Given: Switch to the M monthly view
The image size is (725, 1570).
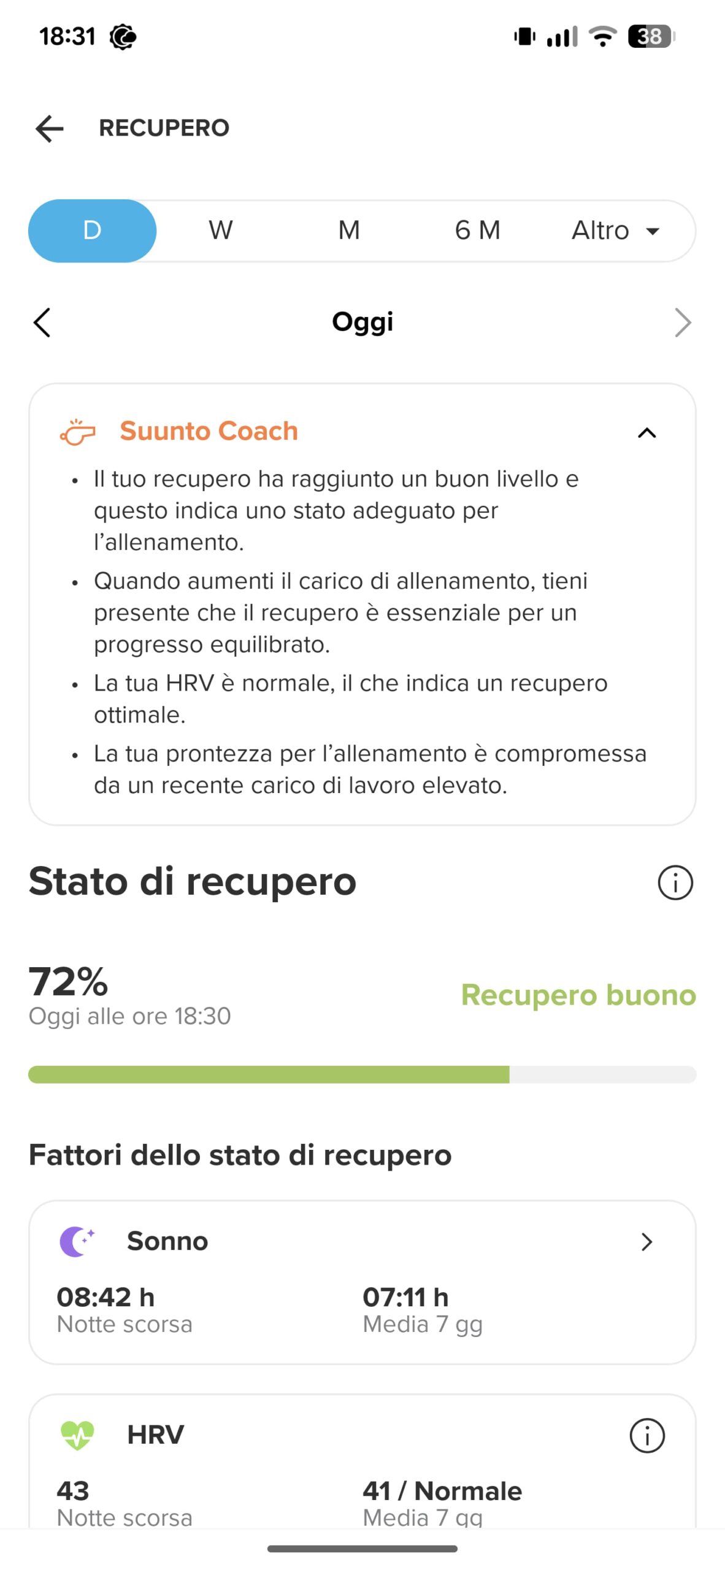Looking at the screenshot, I should [349, 231].
